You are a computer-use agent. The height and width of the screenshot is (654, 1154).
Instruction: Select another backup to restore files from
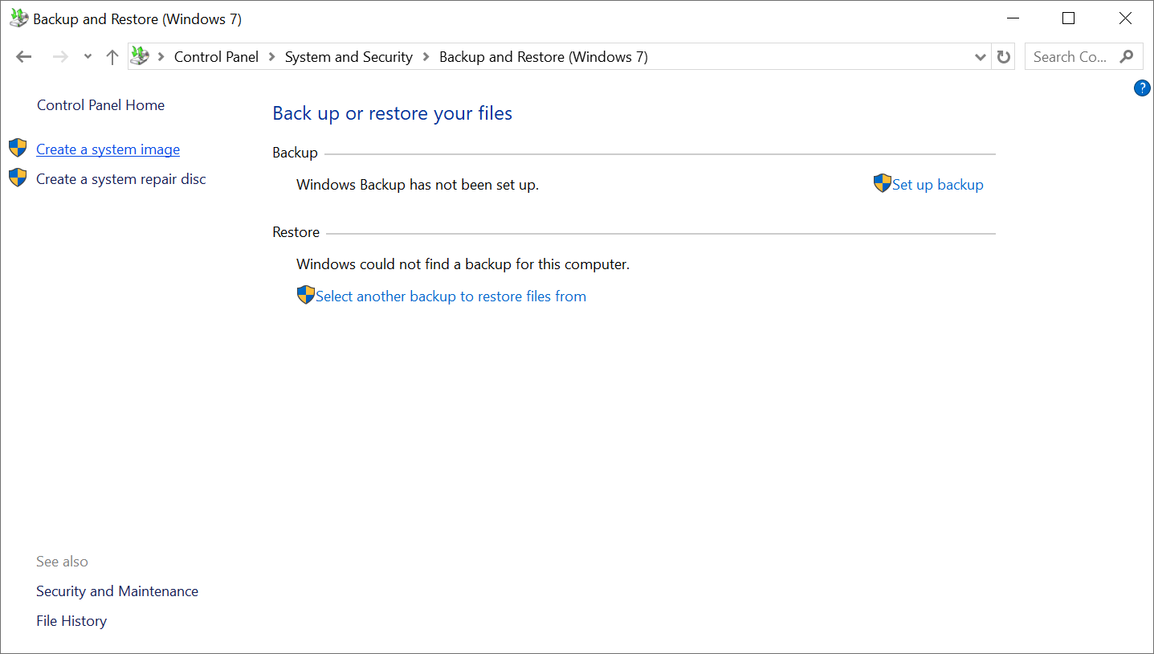click(451, 296)
